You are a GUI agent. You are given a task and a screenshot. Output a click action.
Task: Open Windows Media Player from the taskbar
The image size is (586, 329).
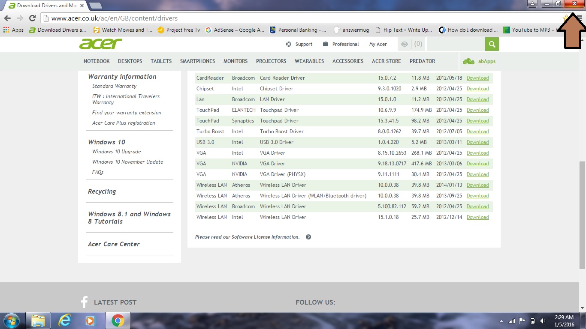(x=91, y=320)
